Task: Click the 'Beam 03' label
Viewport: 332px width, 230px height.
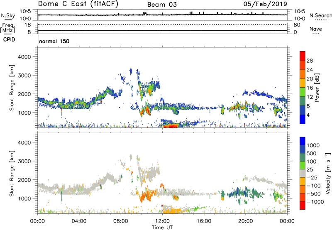Action: [x=162, y=5]
